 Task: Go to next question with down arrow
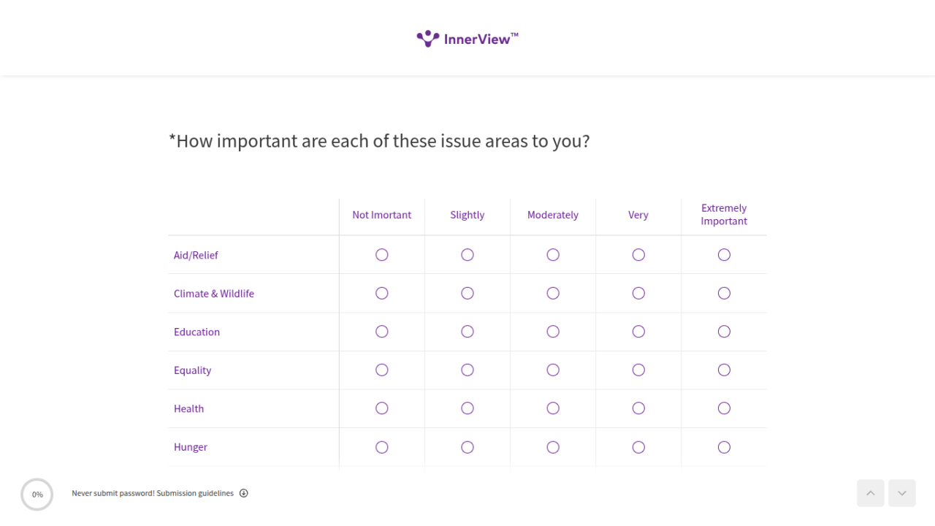tap(902, 493)
